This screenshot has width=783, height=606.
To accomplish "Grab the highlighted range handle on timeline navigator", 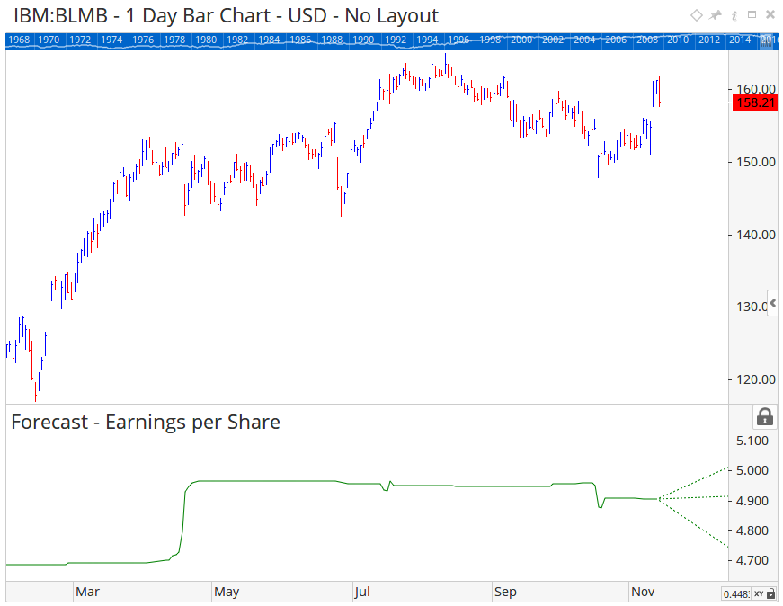I will pyautogui.click(x=767, y=42).
